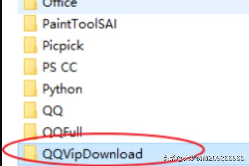Select the Office folder name

60,3
